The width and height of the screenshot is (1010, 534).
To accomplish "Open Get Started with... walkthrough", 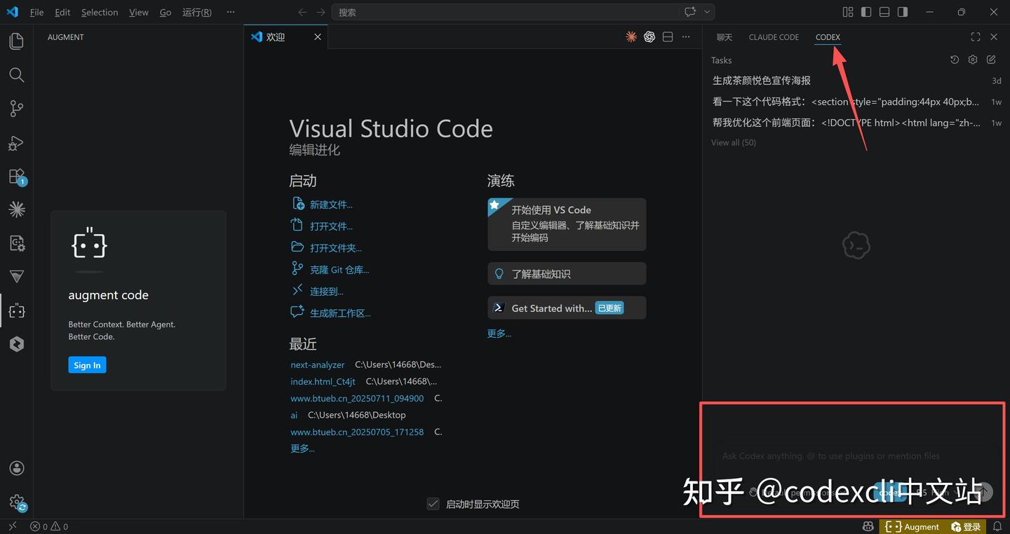I will [x=567, y=308].
